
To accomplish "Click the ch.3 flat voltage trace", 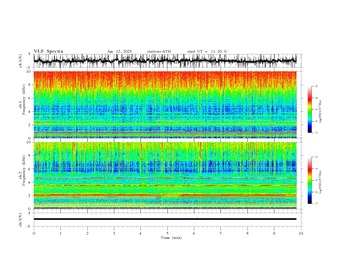I will [x=165, y=219].
